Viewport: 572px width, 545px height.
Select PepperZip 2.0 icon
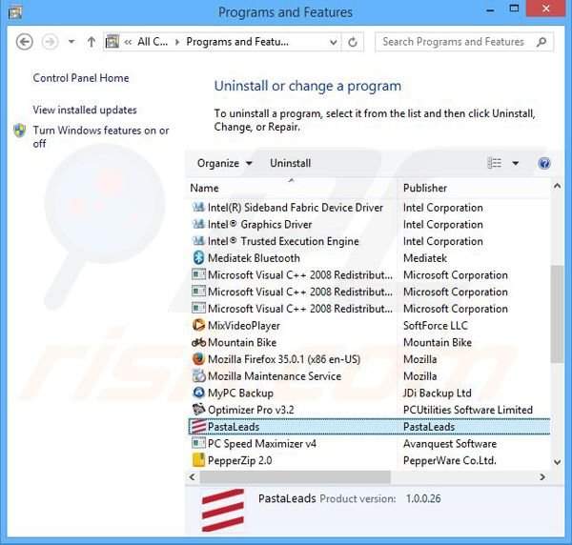coord(198,460)
